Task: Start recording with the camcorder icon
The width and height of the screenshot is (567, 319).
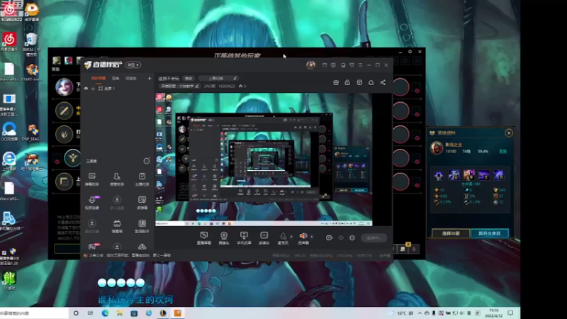Action: (x=329, y=237)
